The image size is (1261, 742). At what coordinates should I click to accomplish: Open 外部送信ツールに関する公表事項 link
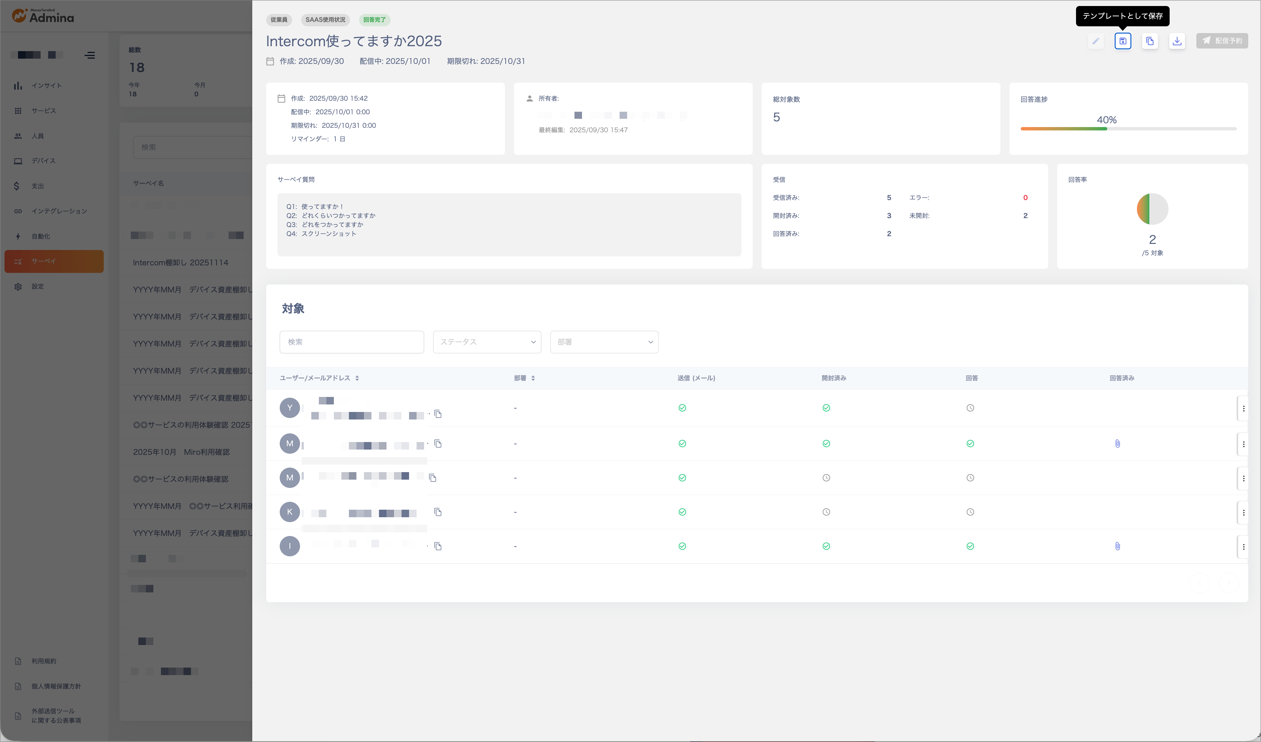point(56,715)
